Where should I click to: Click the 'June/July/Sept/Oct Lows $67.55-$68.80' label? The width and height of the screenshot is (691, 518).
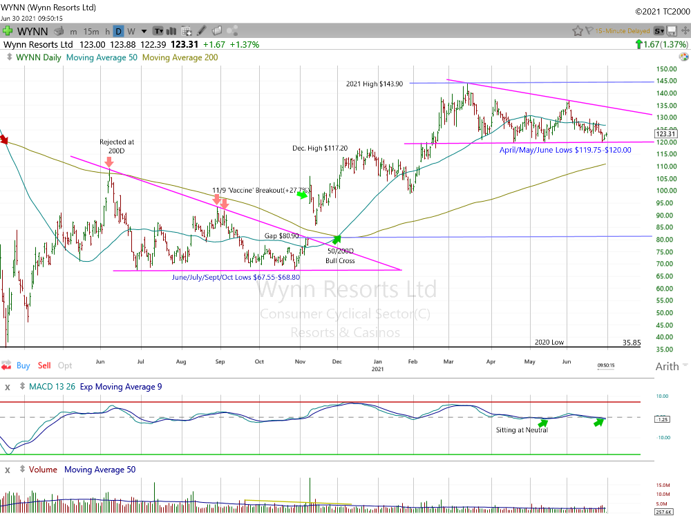pyautogui.click(x=236, y=277)
